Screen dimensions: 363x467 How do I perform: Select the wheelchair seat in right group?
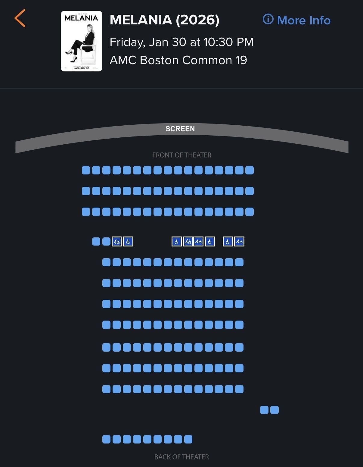click(228, 242)
